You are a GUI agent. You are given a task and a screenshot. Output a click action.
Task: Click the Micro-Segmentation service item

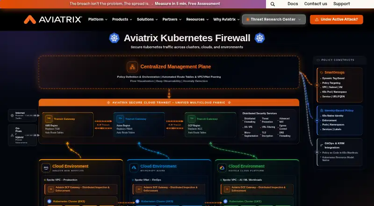pos(251,134)
